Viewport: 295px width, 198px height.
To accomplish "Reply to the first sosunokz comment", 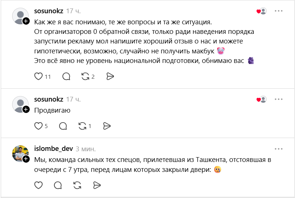I will (66, 77).
